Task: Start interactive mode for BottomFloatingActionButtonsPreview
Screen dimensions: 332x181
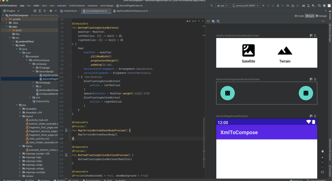Action: click(311, 79)
